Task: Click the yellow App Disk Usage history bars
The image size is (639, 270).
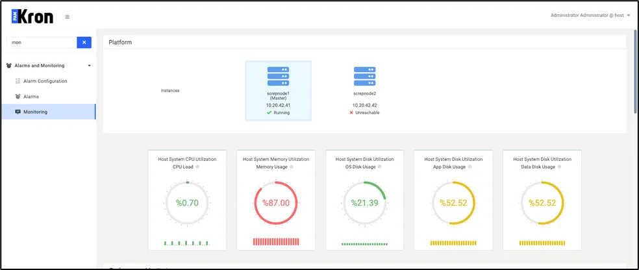Action: [x=453, y=243]
